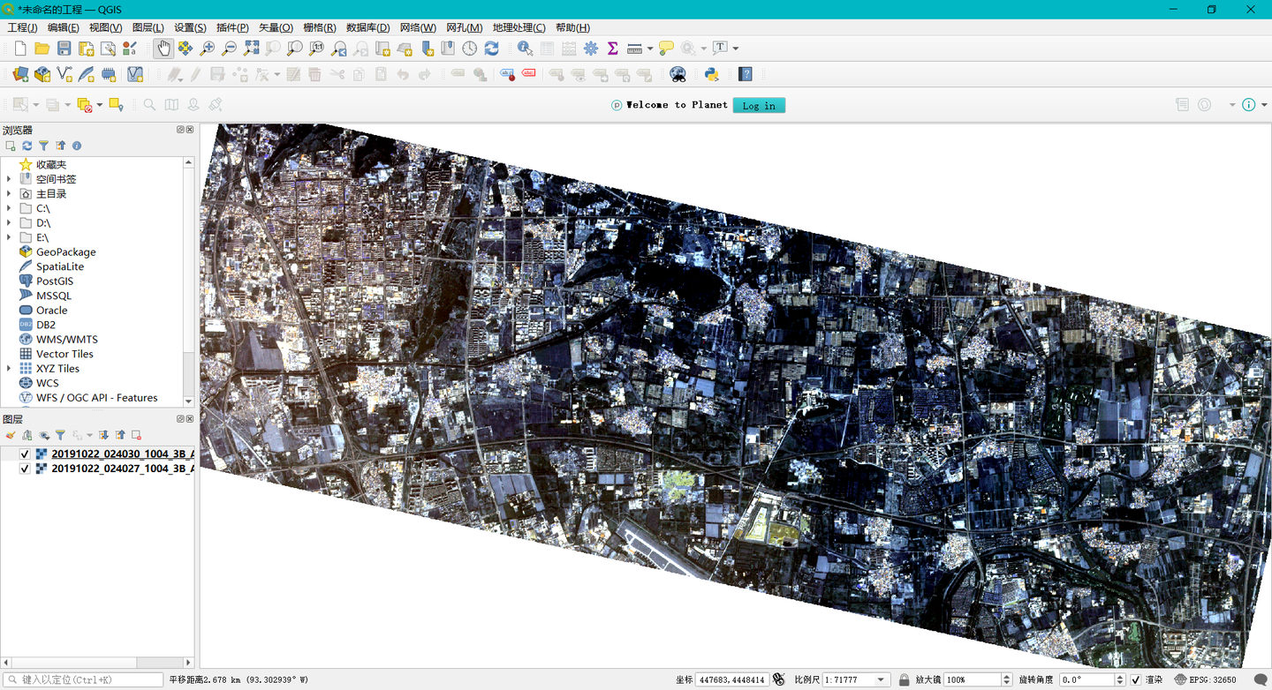Viewport: 1272px width, 690px height.
Task: Open the Python console
Action: 711,75
